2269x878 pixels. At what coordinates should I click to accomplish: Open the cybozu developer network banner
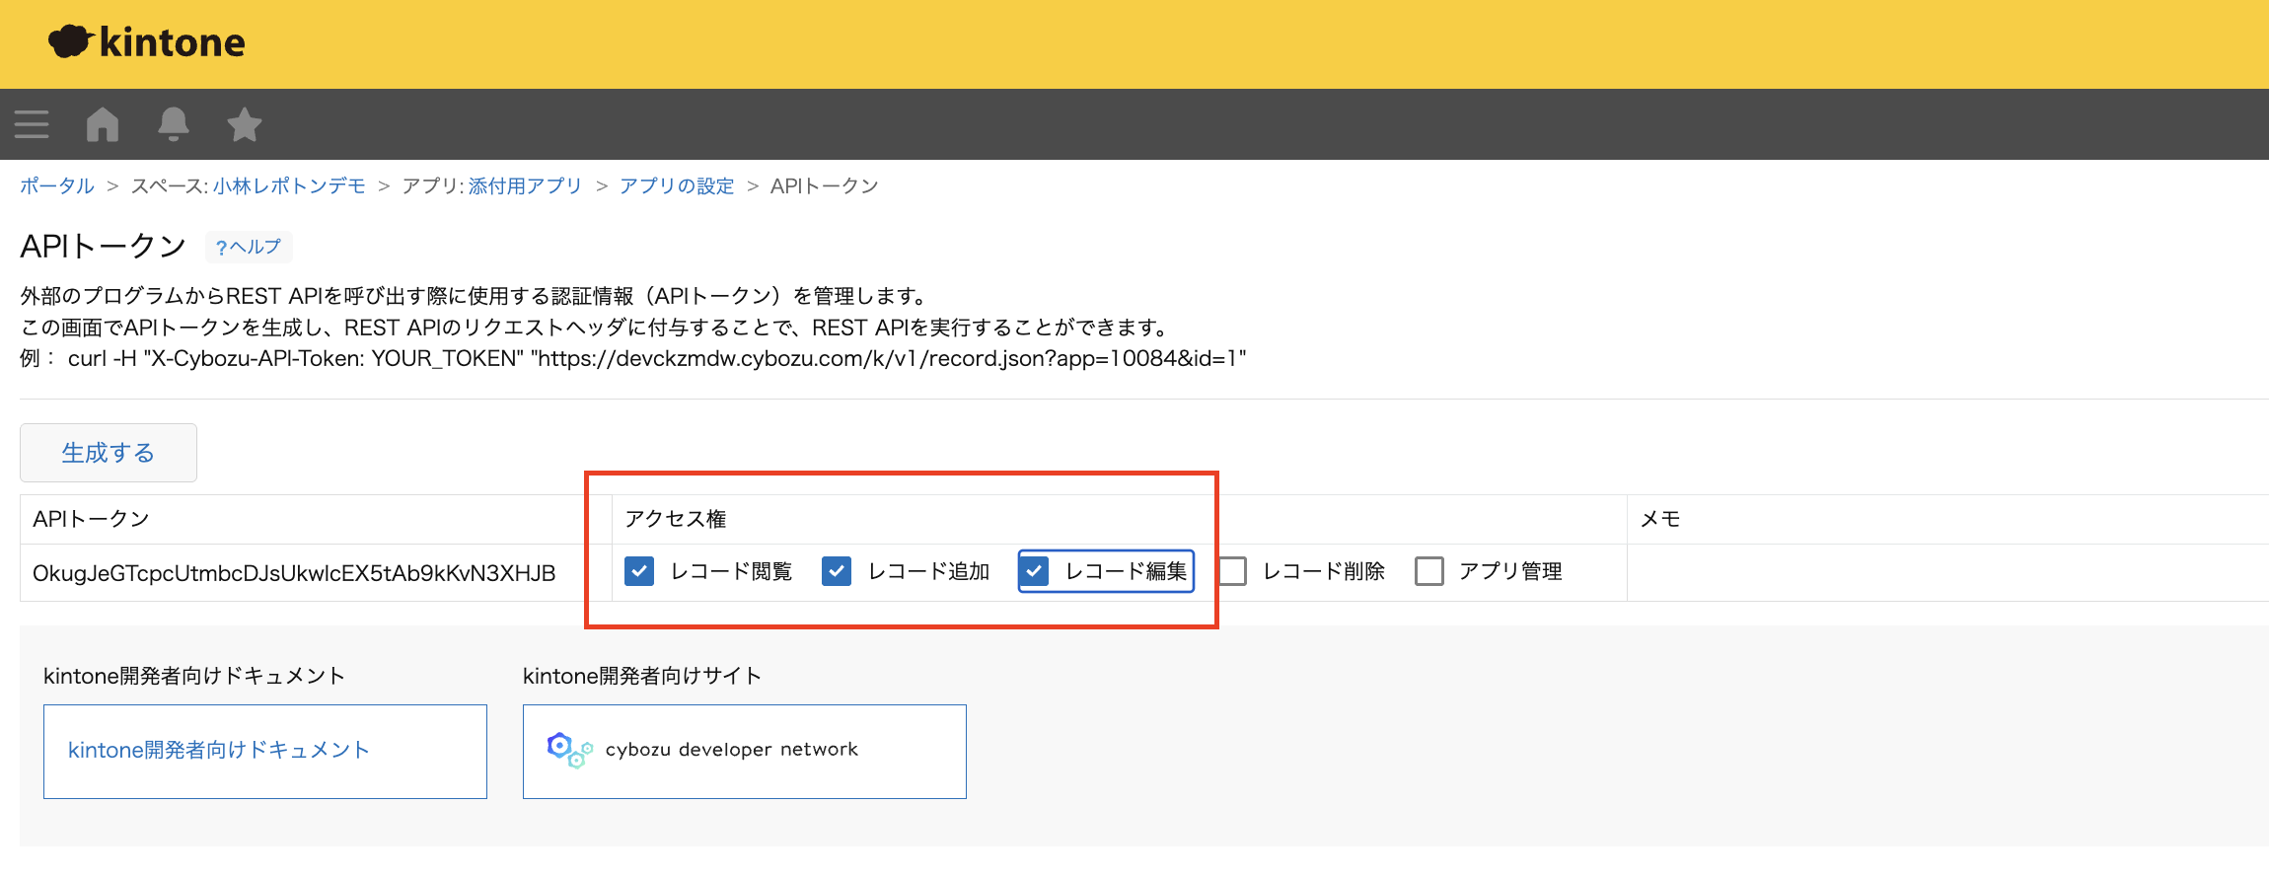coord(745,752)
